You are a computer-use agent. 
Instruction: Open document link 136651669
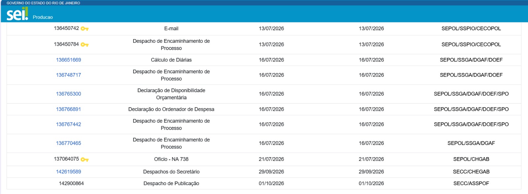(68, 60)
